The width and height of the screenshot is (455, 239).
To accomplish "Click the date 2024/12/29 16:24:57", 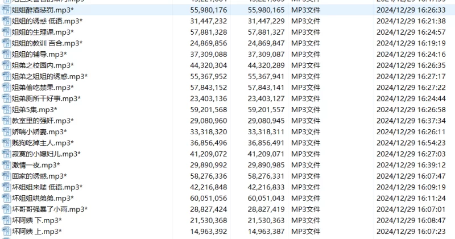I will point(411,32).
